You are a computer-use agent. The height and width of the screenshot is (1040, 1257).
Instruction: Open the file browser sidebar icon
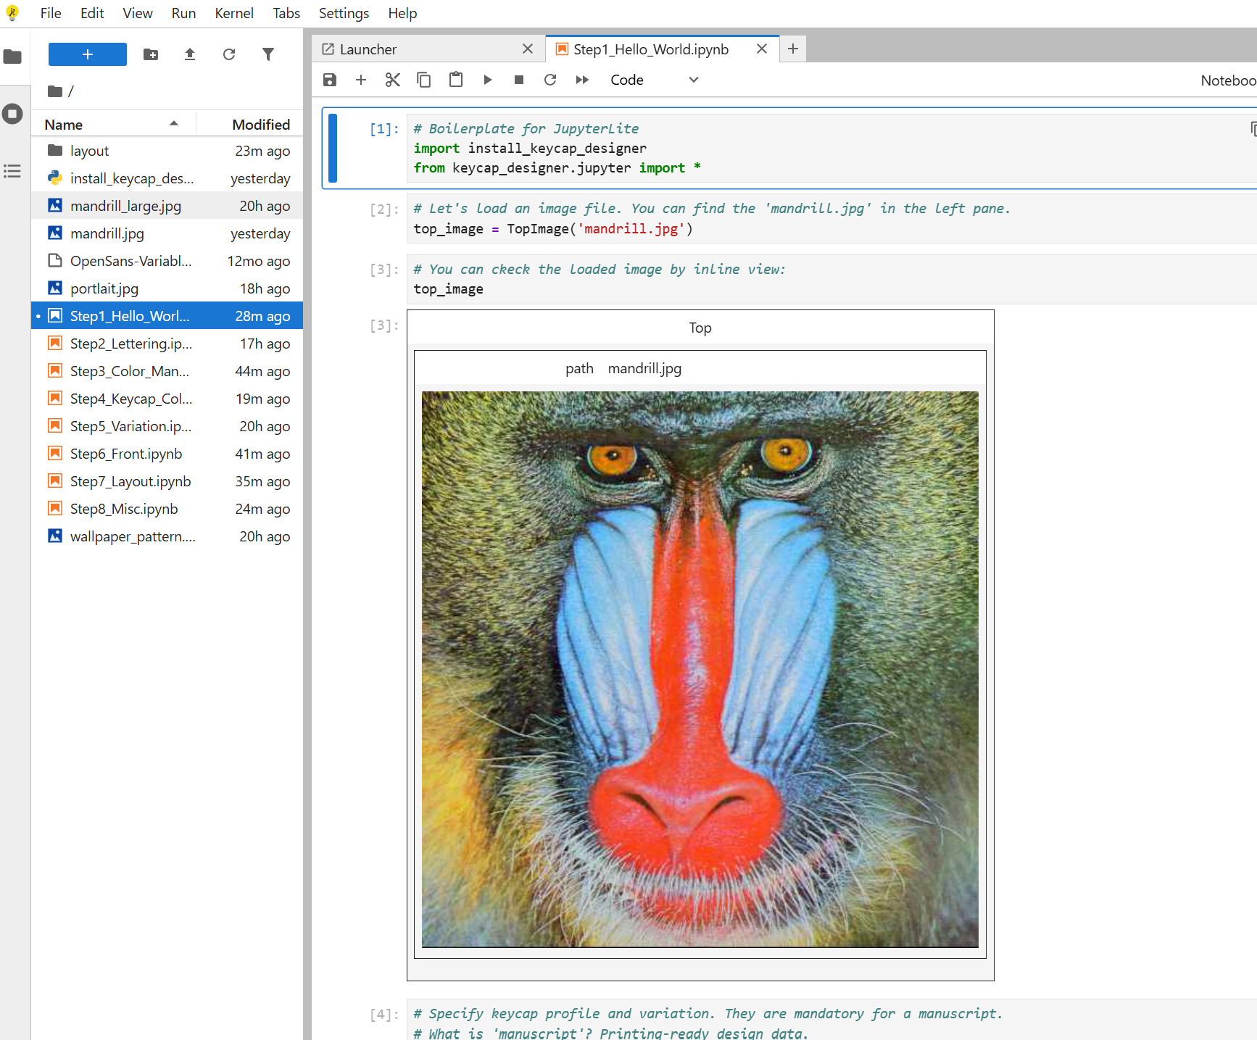12,57
